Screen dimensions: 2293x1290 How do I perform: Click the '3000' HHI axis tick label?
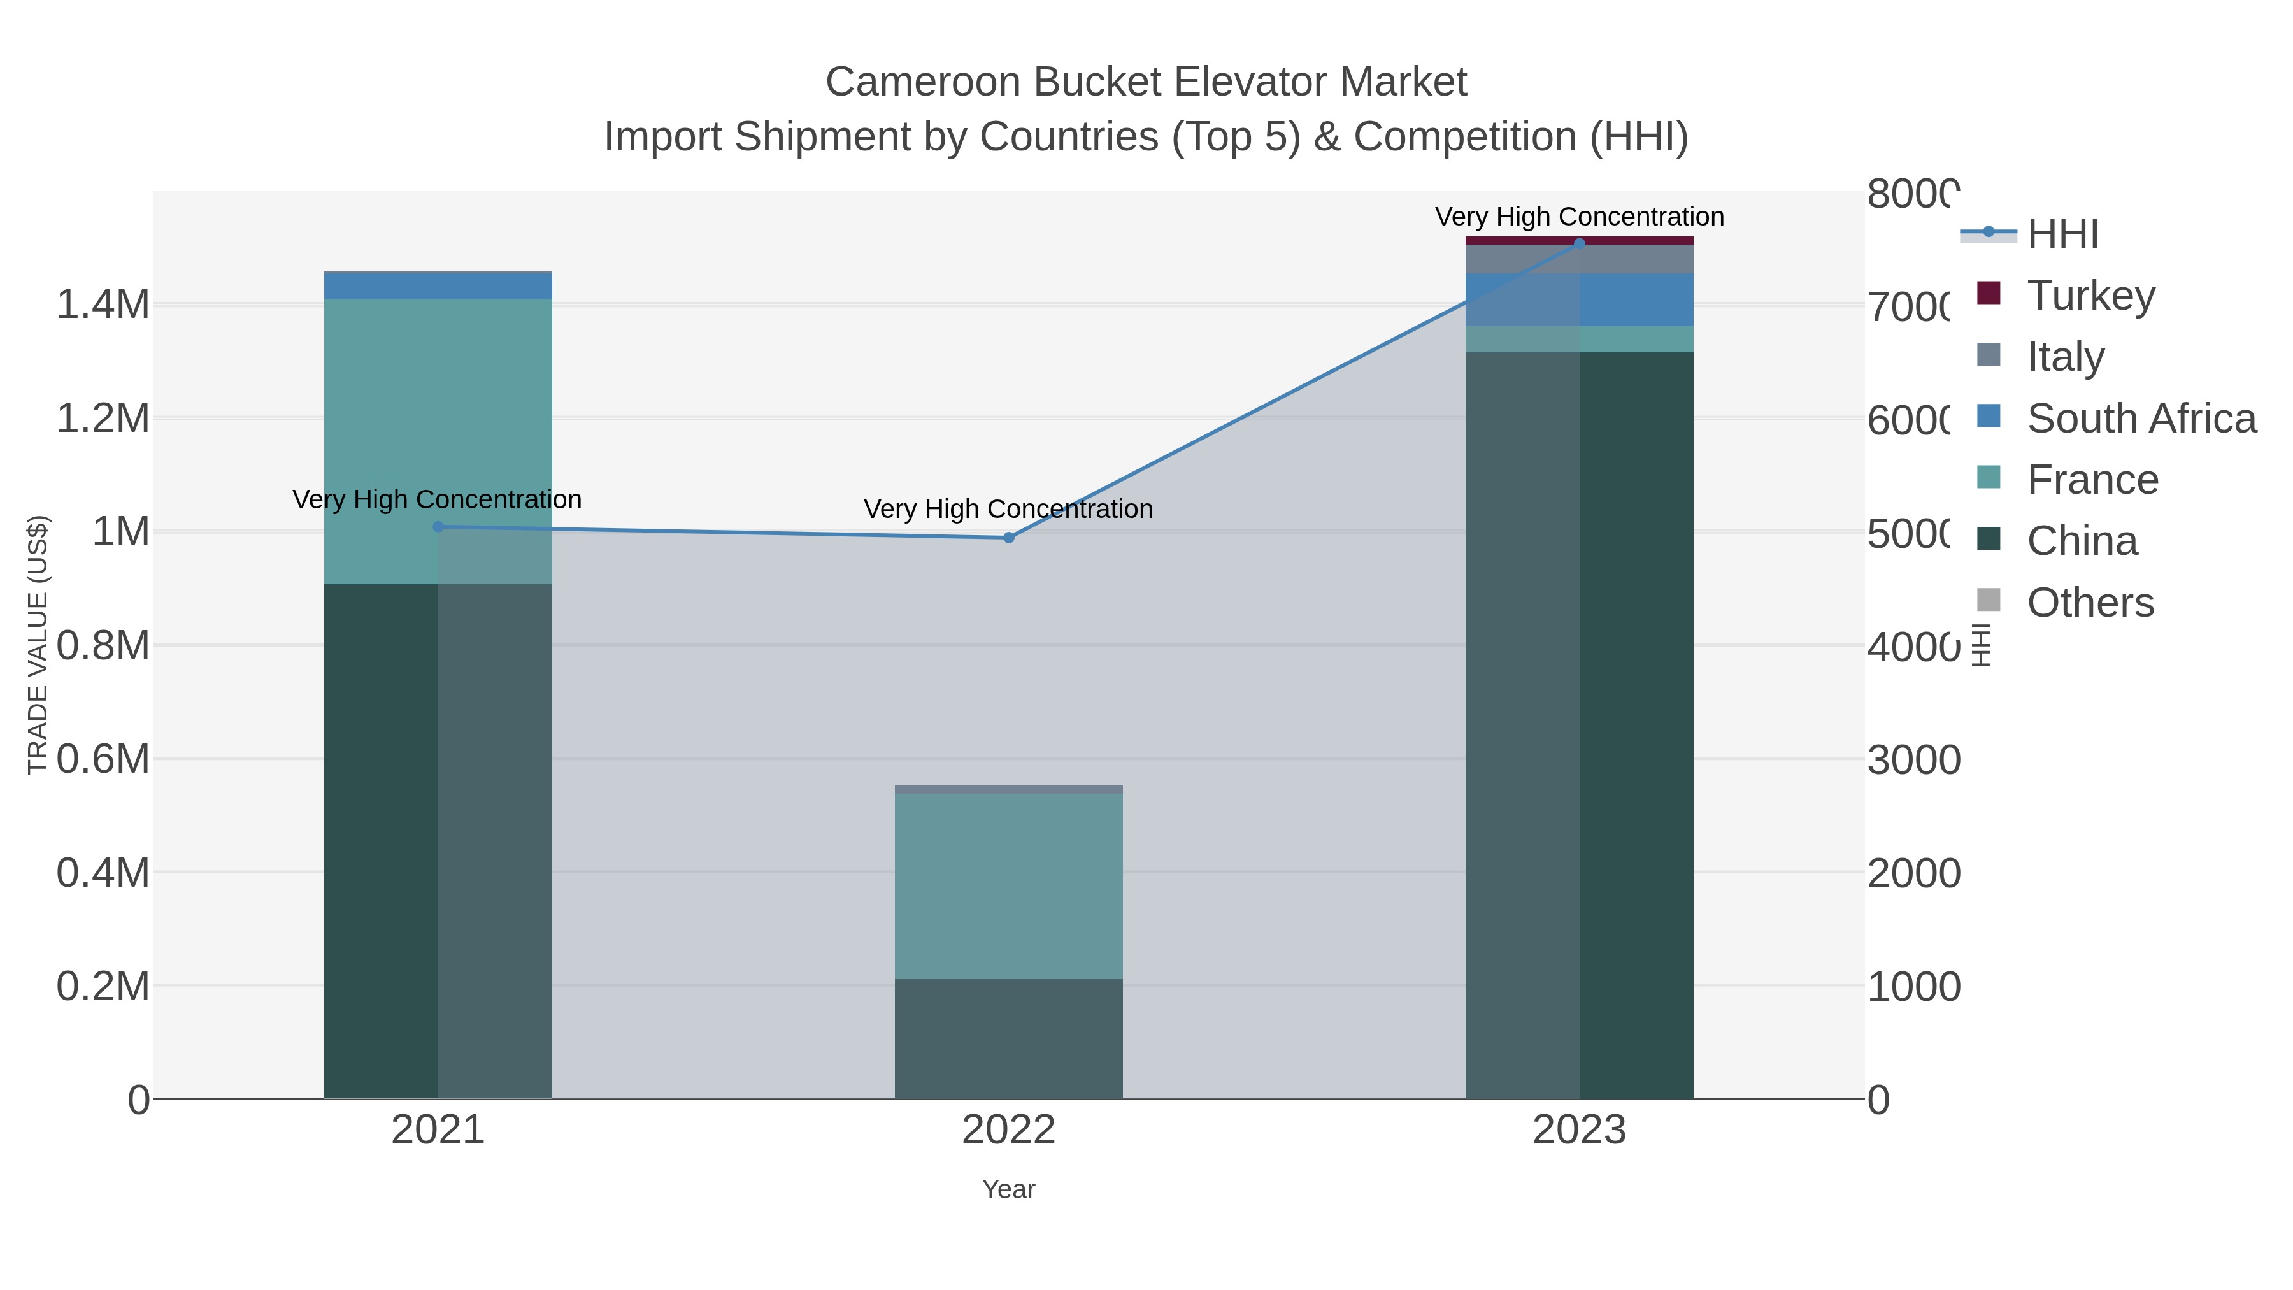click(x=1914, y=760)
